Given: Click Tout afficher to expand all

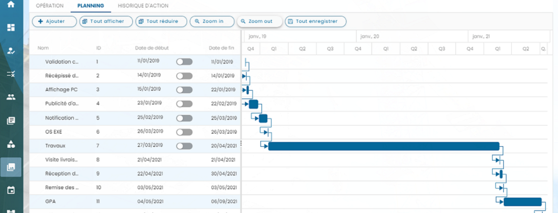Looking at the screenshot, I should [x=106, y=21].
